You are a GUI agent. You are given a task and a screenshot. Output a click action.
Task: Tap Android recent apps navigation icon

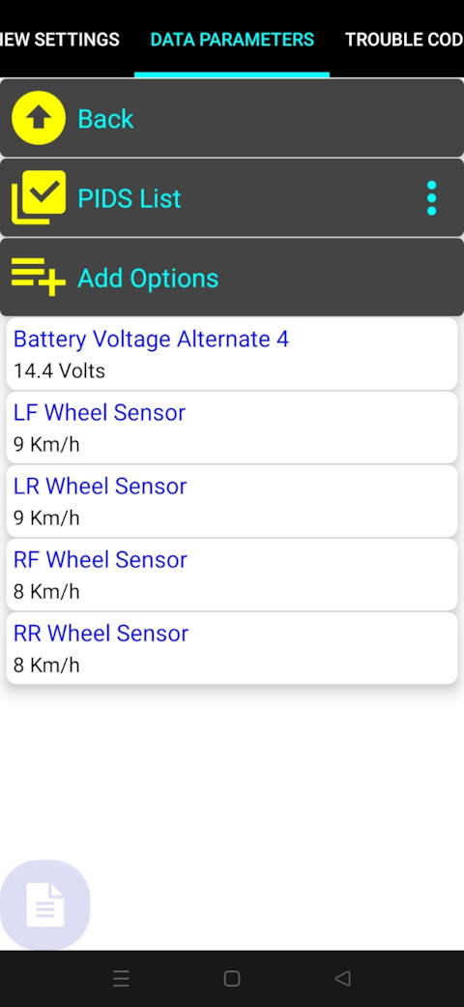(121, 978)
